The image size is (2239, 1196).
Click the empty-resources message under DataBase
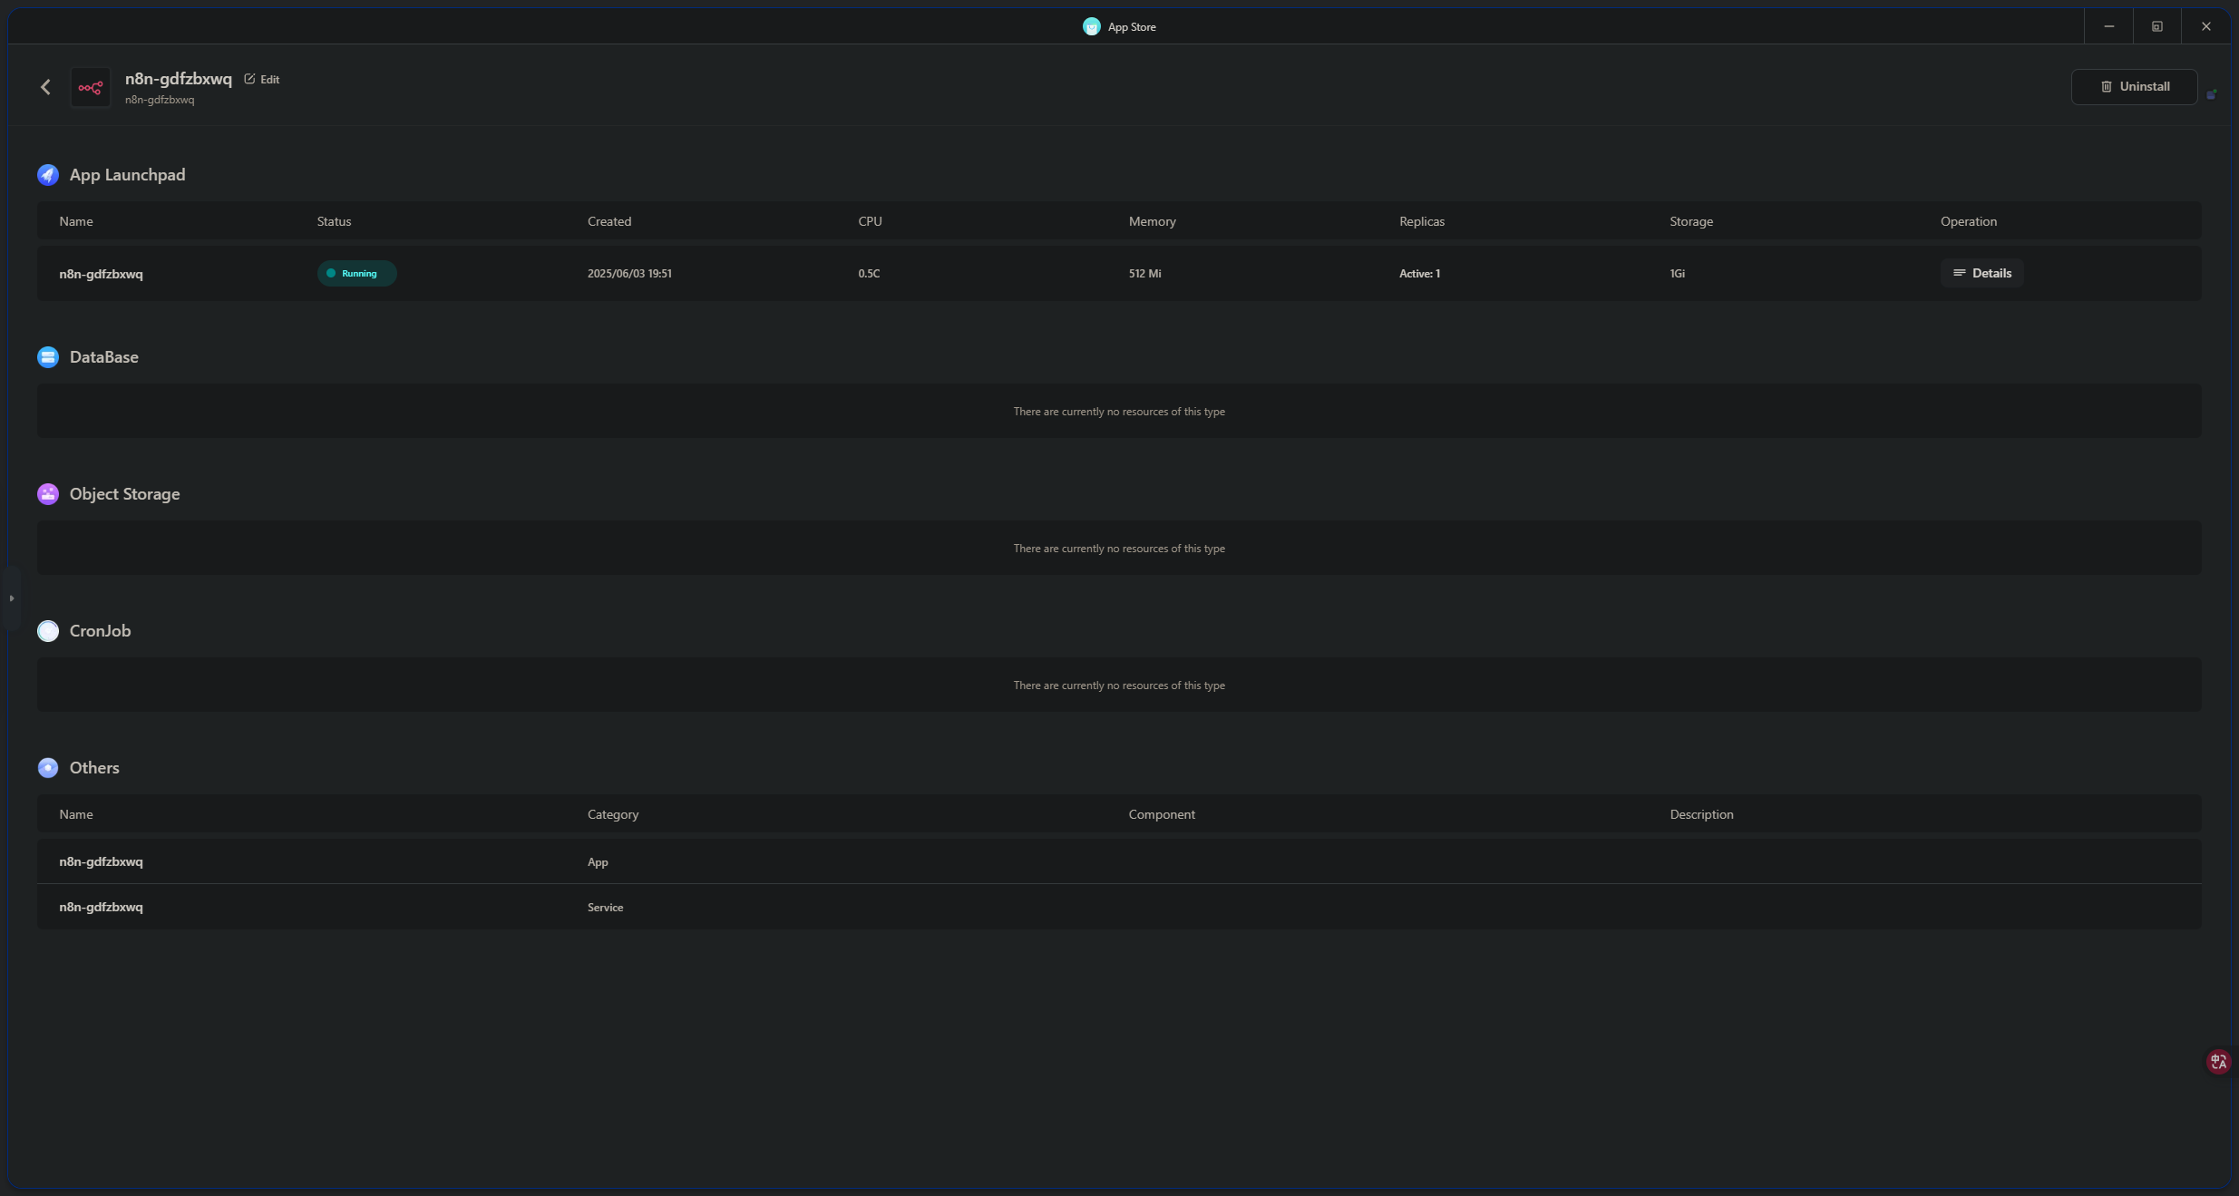pyautogui.click(x=1119, y=412)
